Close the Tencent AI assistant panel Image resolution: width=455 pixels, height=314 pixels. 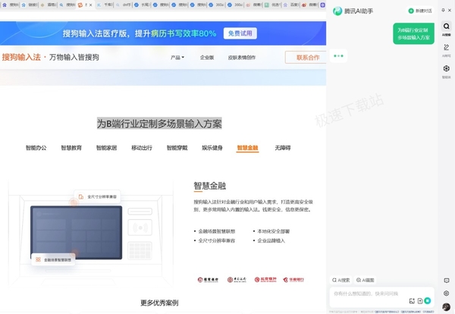(x=450, y=10)
